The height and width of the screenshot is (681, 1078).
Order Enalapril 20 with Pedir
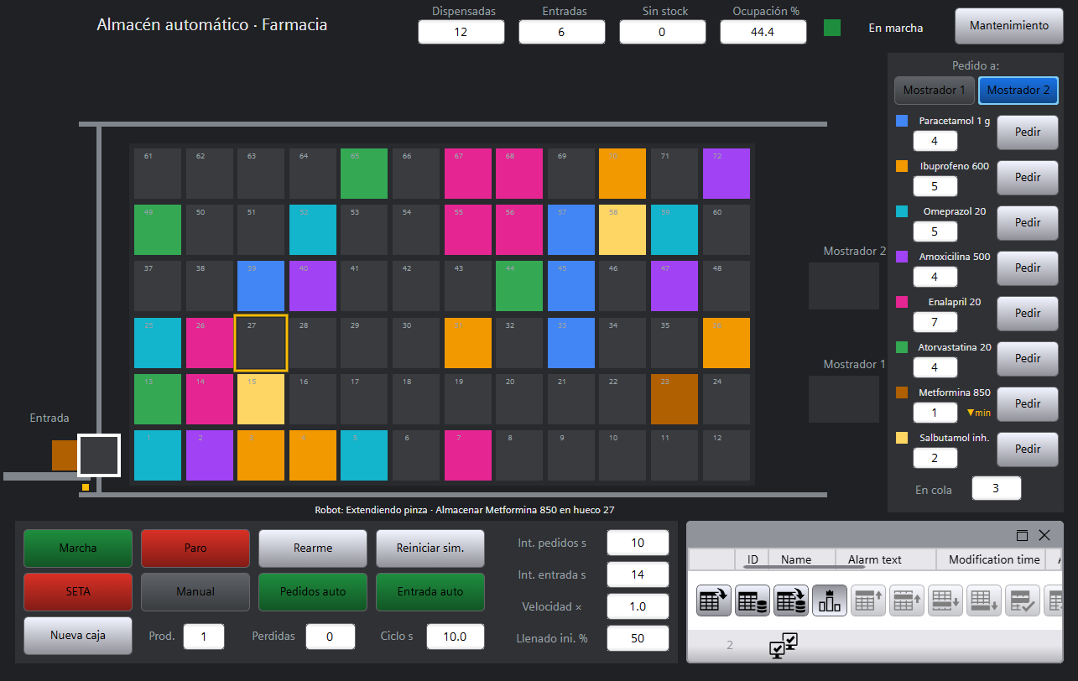coord(1028,313)
